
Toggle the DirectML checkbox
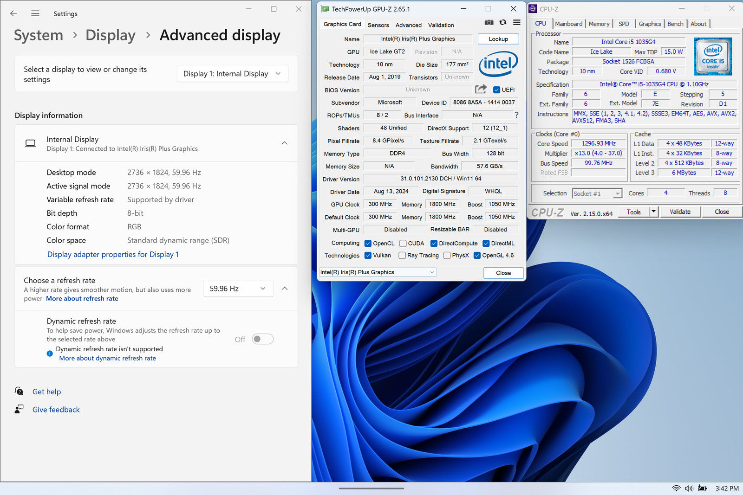tap(486, 243)
